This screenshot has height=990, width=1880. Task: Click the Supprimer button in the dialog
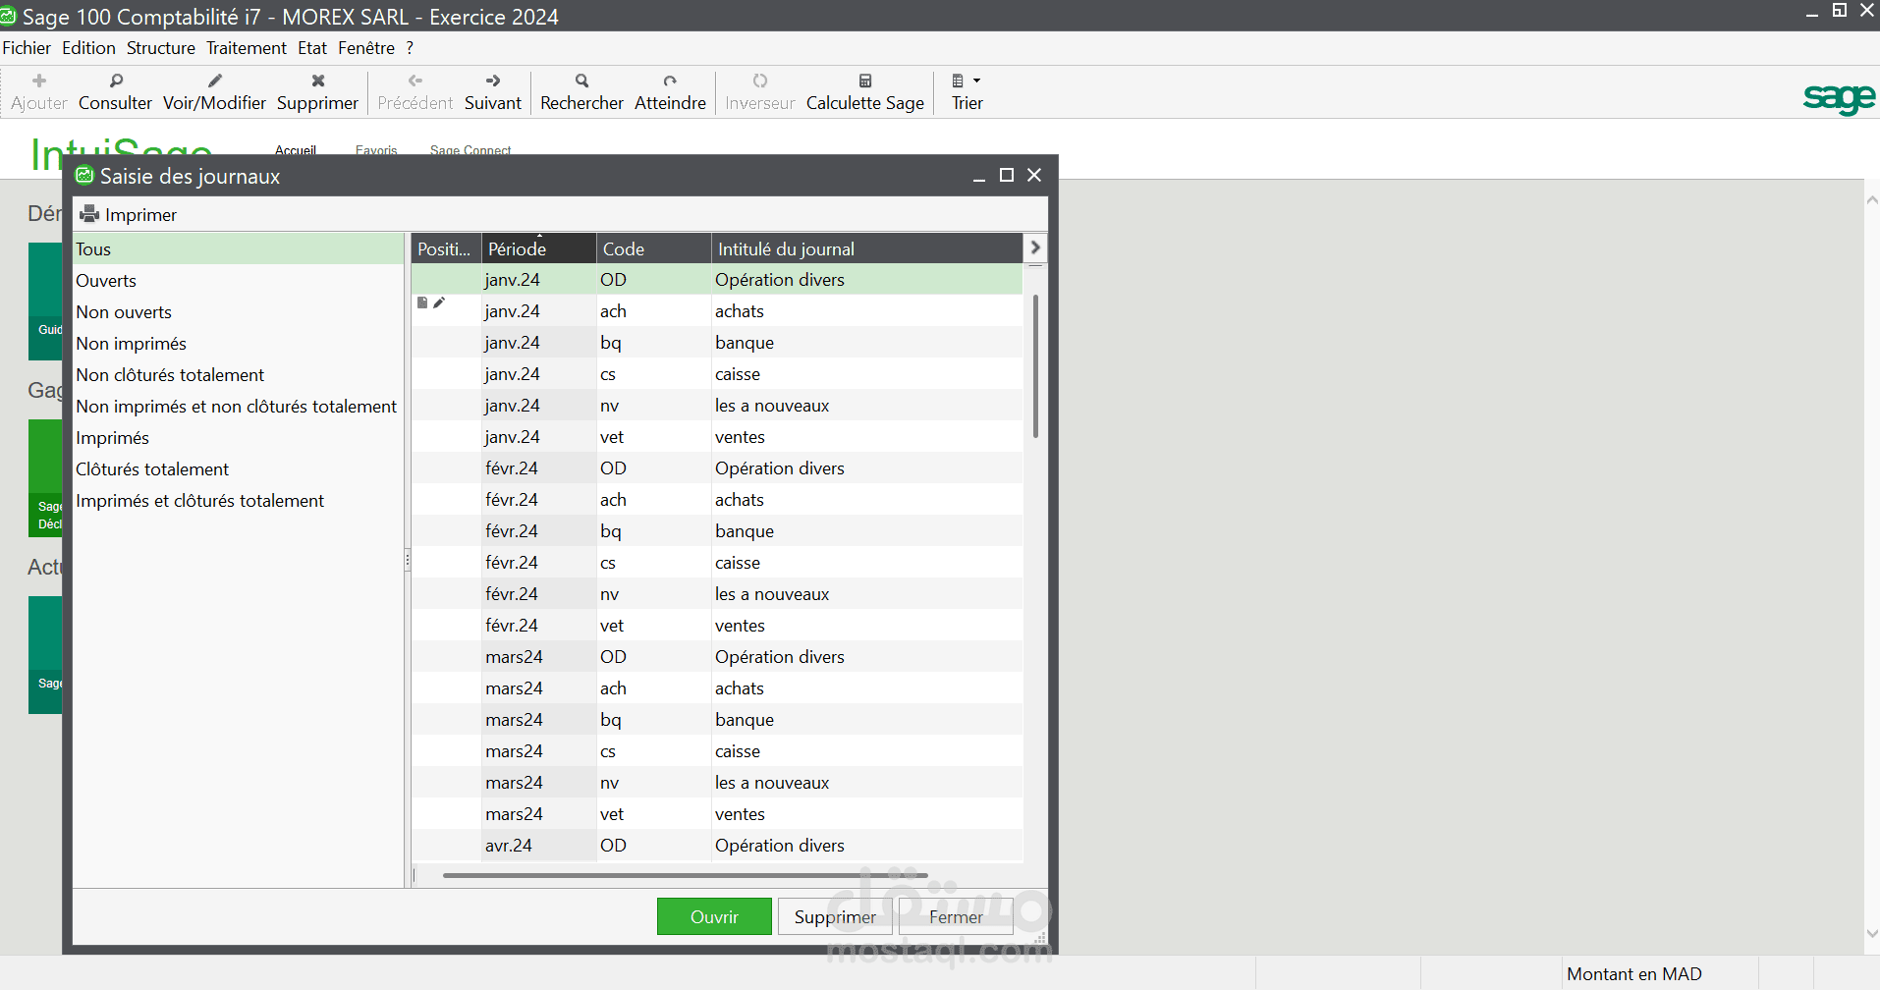(x=835, y=916)
